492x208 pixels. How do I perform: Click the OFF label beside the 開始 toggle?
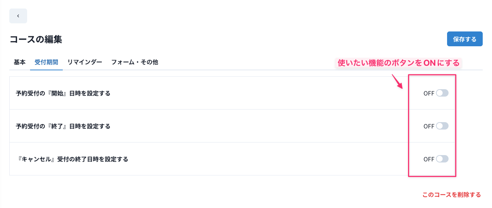tap(429, 93)
